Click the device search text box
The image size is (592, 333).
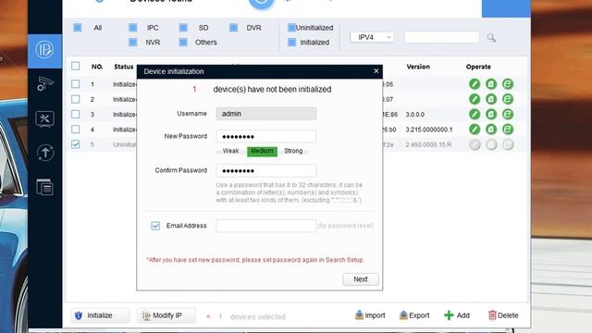(x=442, y=37)
